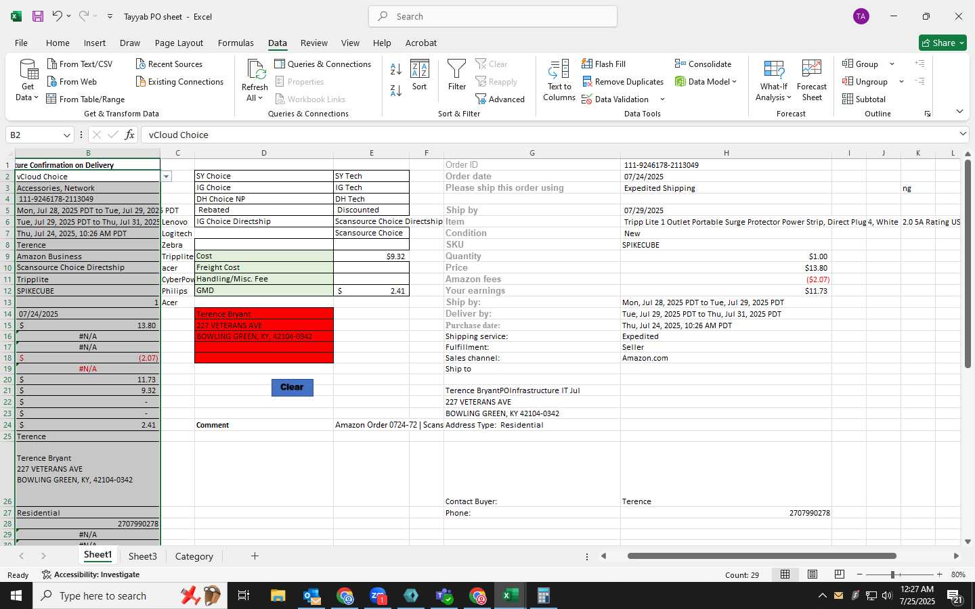
Task: Apply Flash Fill
Action: pos(603,64)
